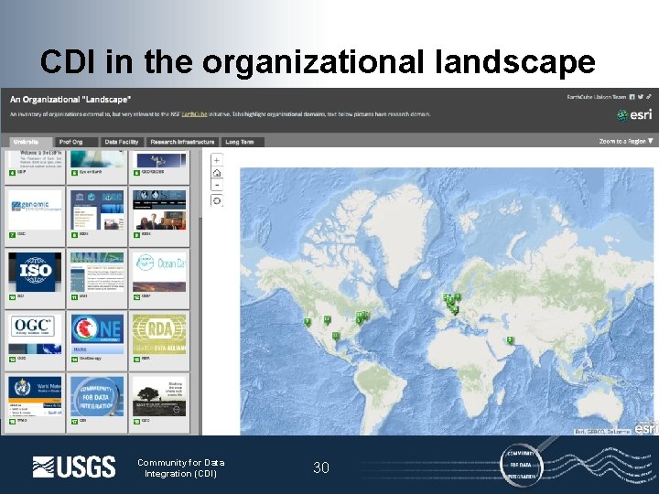This screenshot has height=494, width=659.
Task: Click the green number 15 badge under RDA
Action: pyautogui.click(x=136, y=360)
